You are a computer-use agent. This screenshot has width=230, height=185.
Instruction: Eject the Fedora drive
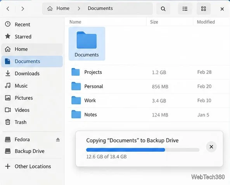(58, 140)
